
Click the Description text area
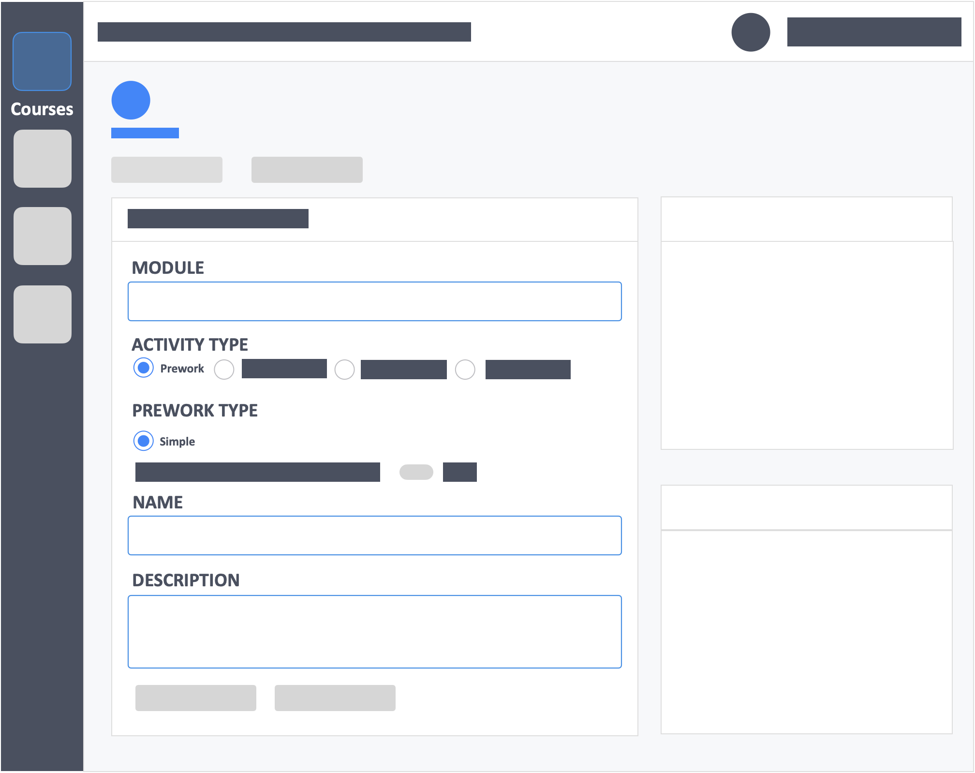[375, 632]
